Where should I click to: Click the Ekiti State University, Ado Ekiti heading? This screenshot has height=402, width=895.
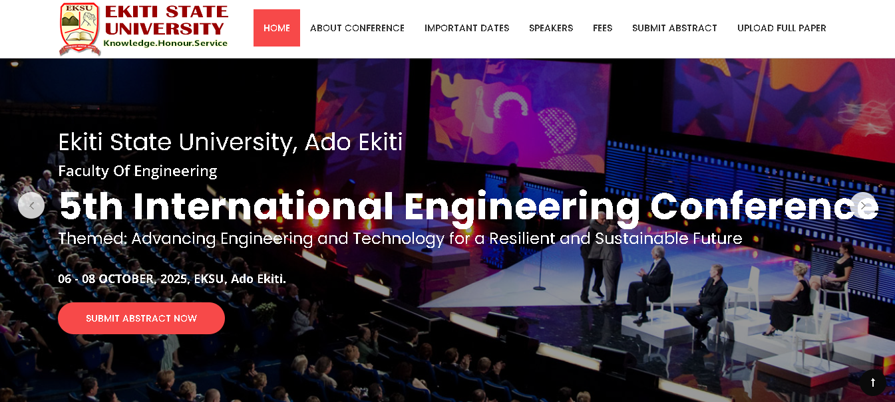click(230, 142)
